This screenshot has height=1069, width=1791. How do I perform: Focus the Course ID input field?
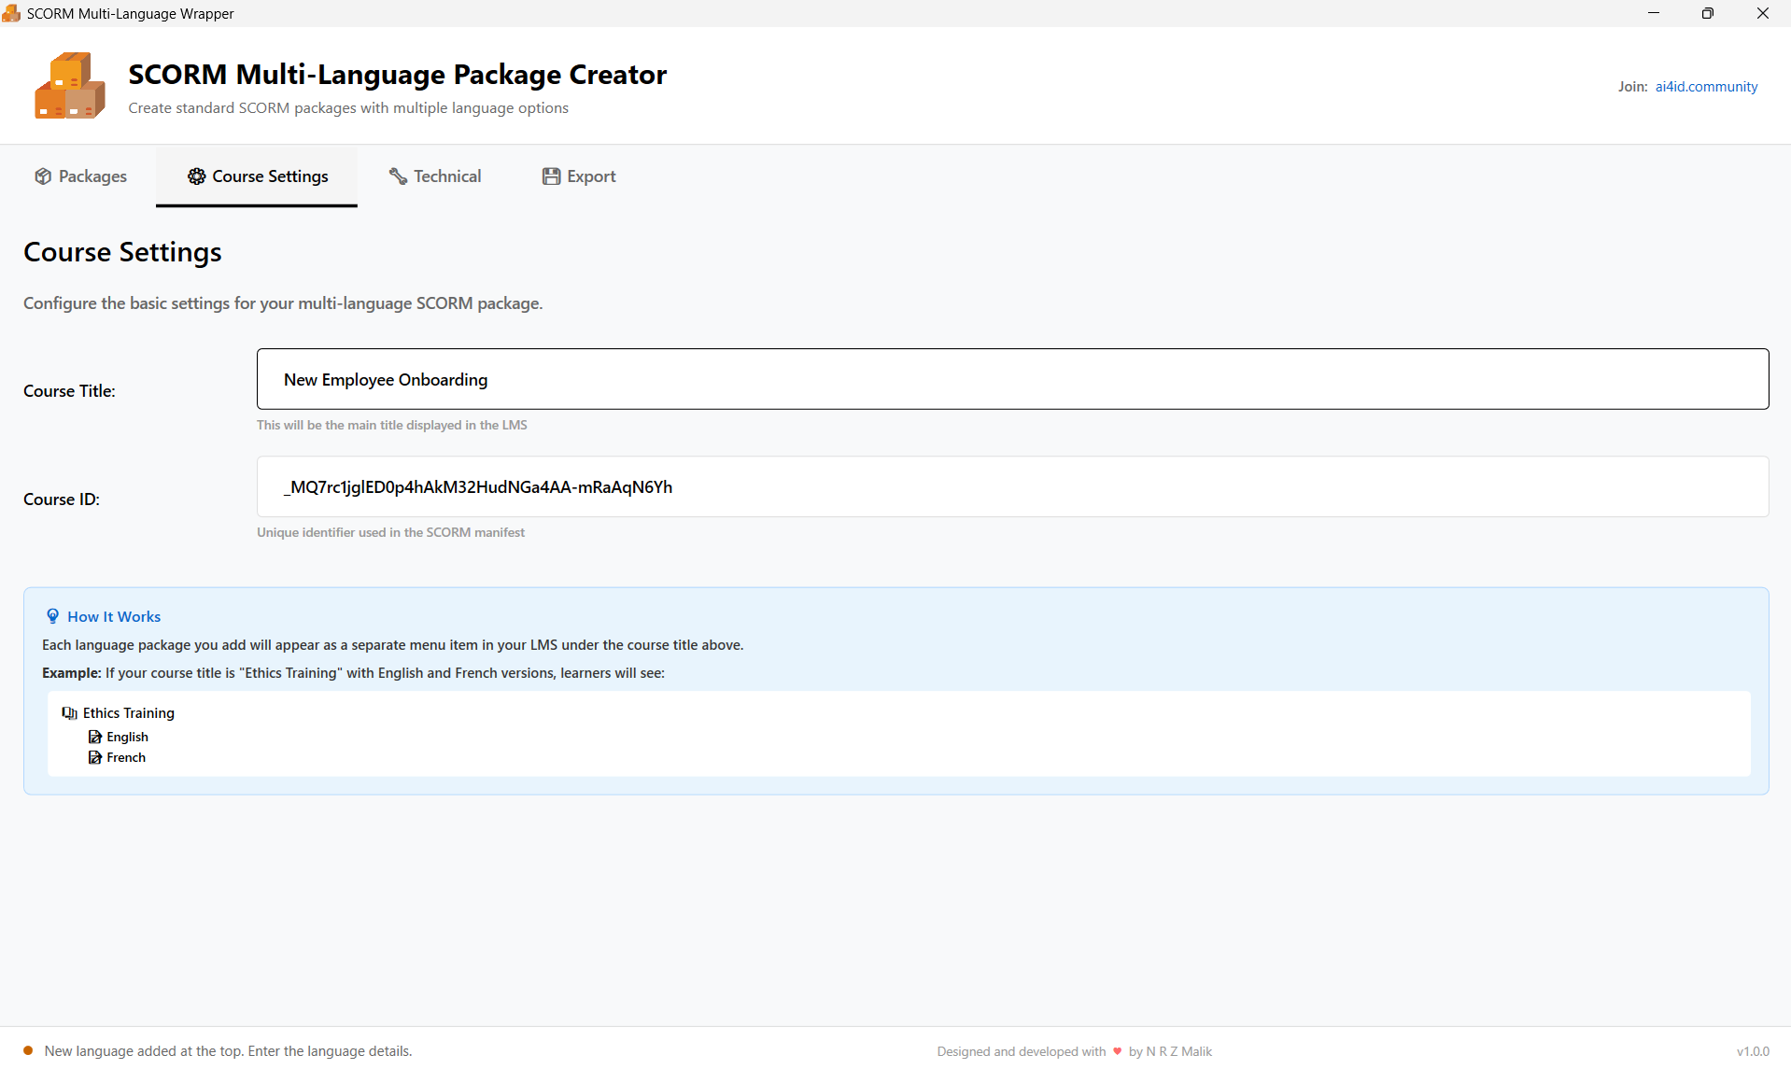point(1012,486)
